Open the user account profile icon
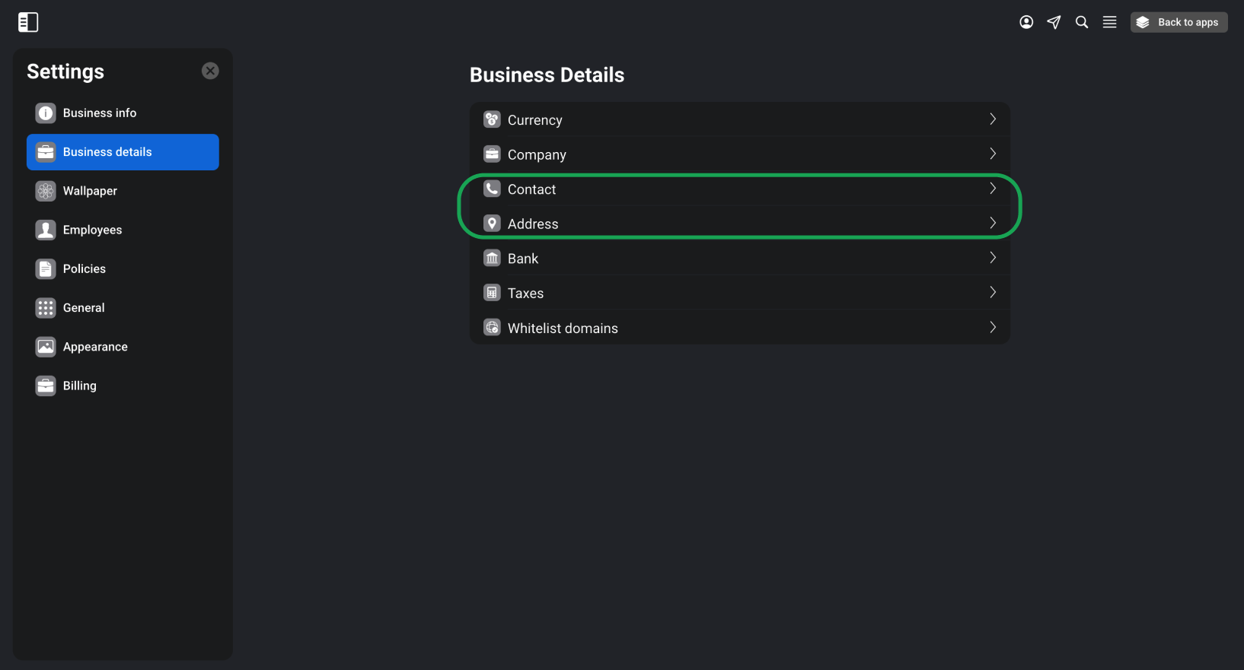The height and width of the screenshot is (670, 1244). [x=1026, y=22]
